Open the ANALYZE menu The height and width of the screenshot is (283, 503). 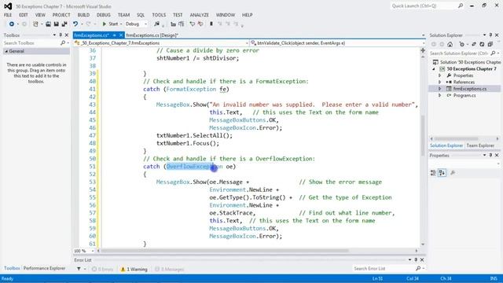click(x=199, y=15)
